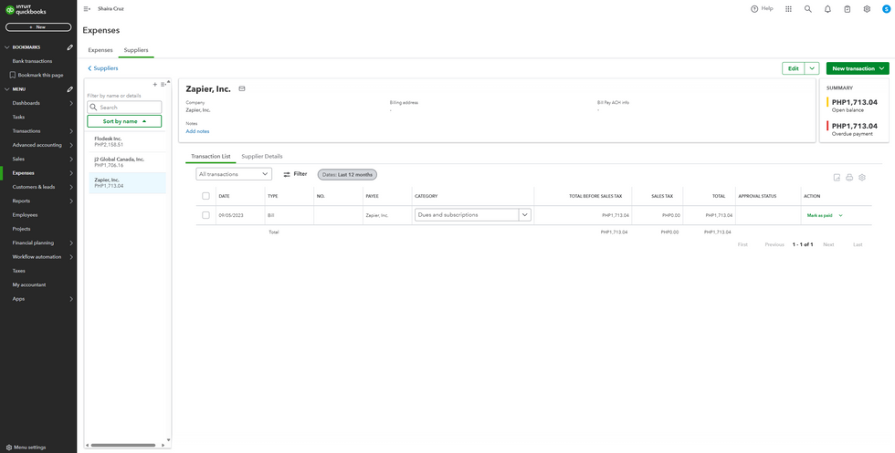
Task: Click Mark as paid
Action: pos(820,215)
